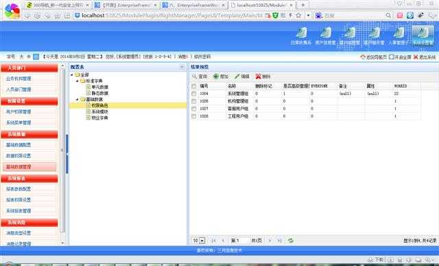439x266 pixels.
Task: Select the 权限角色 tree item
Action: (x=99, y=105)
